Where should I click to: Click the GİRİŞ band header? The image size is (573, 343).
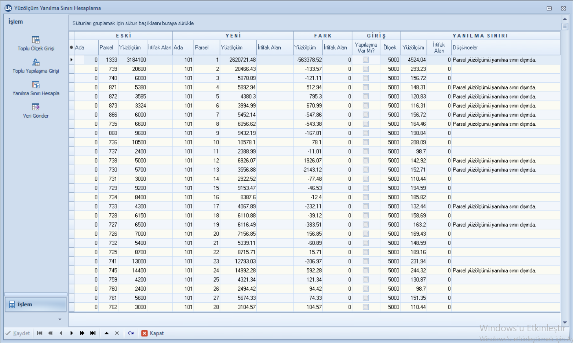click(376, 36)
